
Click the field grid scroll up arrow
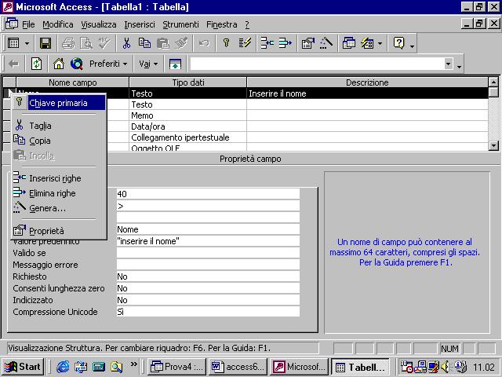pos(493,82)
